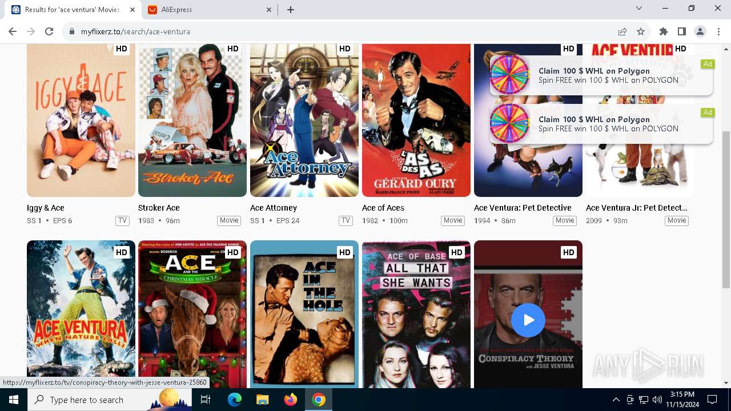Click the TV badge under Iggy & Ace
Image resolution: width=731 pixels, height=411 pixels.
[122, 220]
